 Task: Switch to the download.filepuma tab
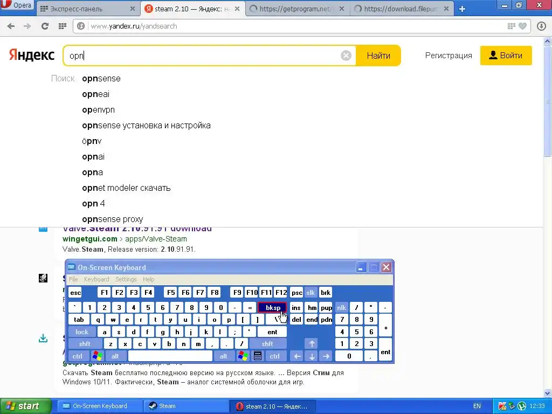click(401, 9)
